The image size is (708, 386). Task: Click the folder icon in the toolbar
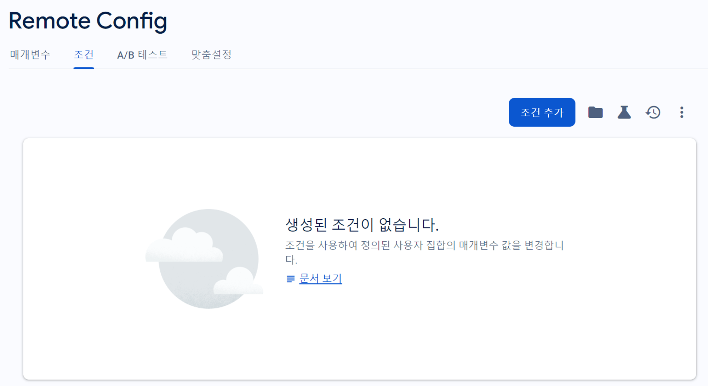pos(595,113)
